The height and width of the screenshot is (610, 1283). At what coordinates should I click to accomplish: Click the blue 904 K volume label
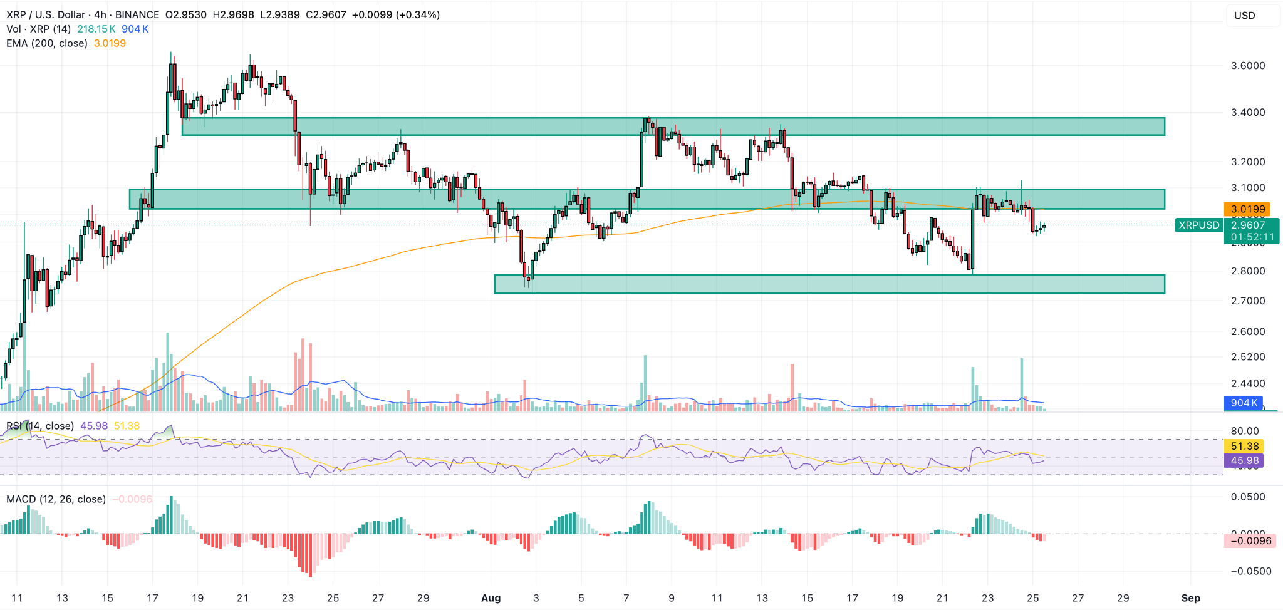[1243, 403]
